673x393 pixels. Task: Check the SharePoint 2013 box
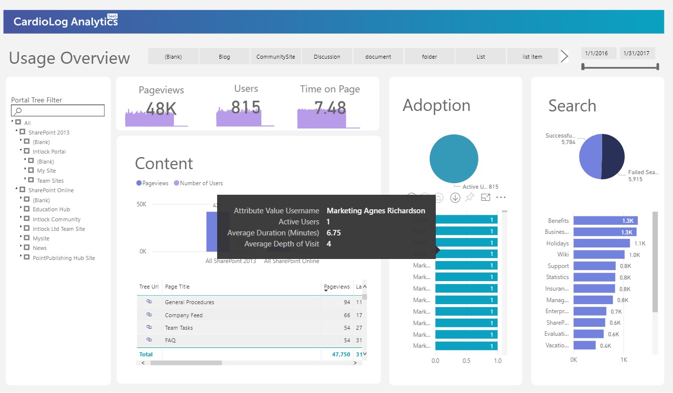coord(23,132)
